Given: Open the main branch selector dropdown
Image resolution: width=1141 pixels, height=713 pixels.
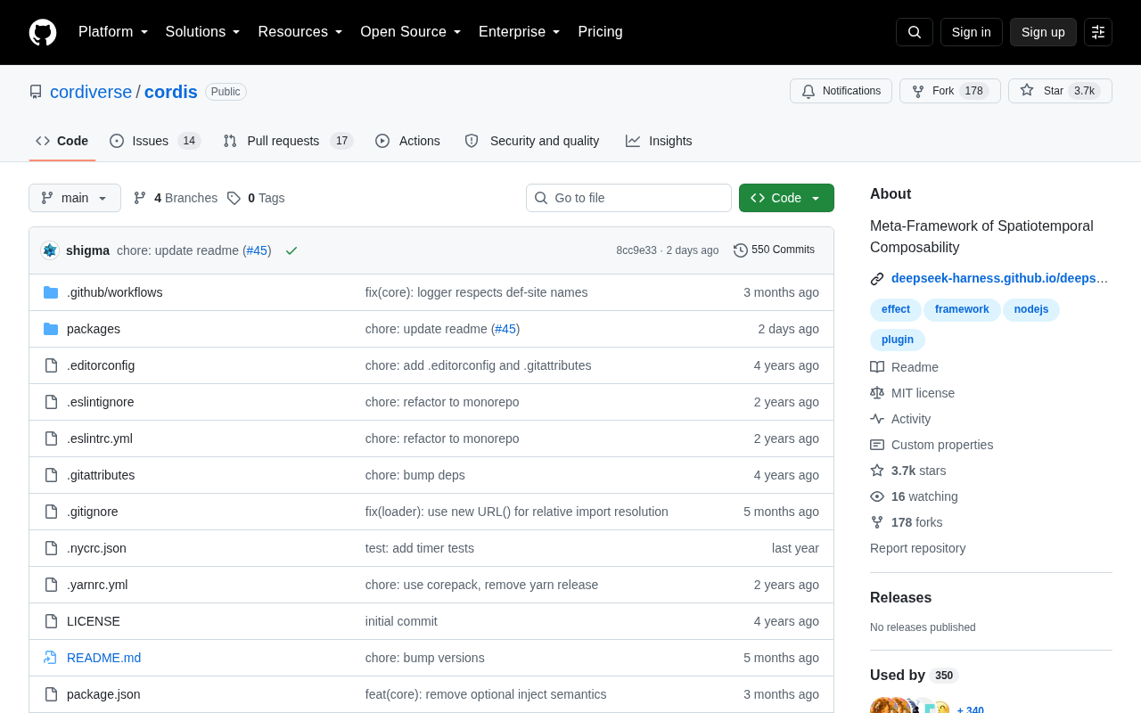Looking at the screenshot, I should tap(75, 198).
